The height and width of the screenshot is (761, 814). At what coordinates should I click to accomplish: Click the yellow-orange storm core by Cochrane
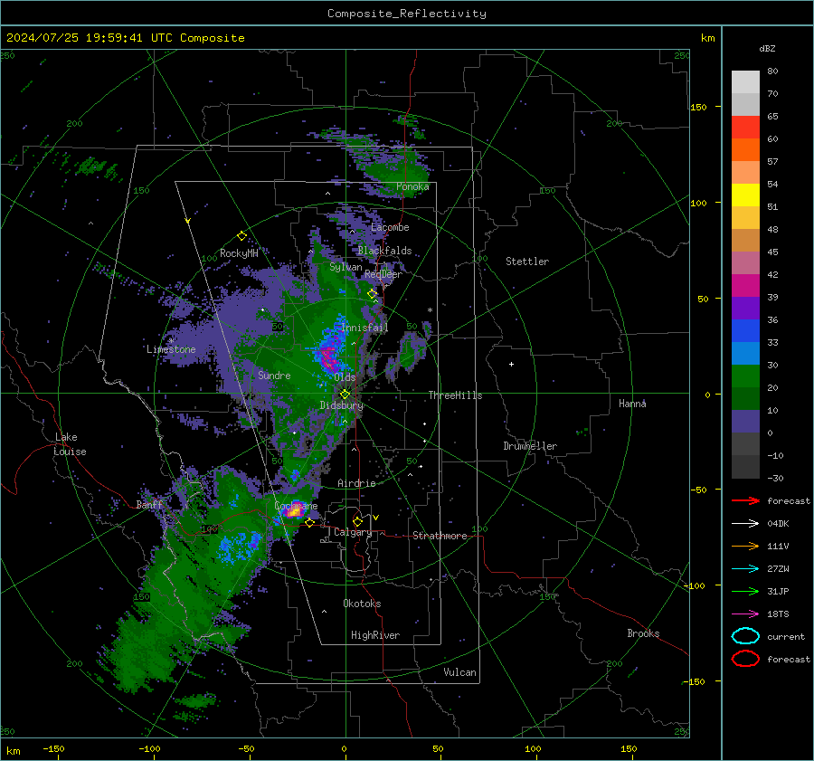[x=294, y=512]
